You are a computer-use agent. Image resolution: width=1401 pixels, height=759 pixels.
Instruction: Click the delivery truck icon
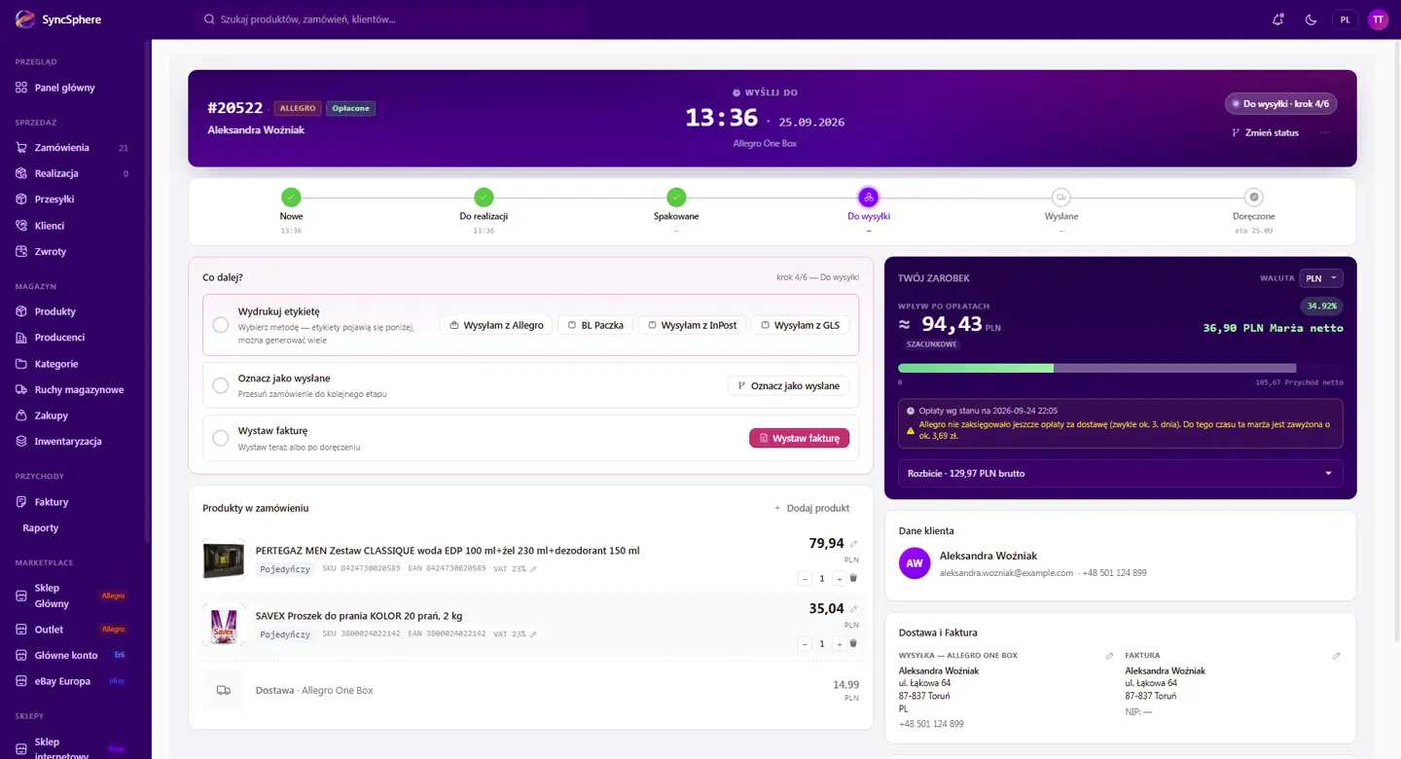point(224,690)
